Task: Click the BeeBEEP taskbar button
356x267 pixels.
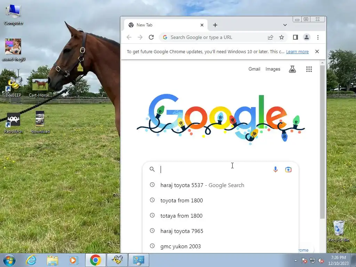Action: [117, 260]
